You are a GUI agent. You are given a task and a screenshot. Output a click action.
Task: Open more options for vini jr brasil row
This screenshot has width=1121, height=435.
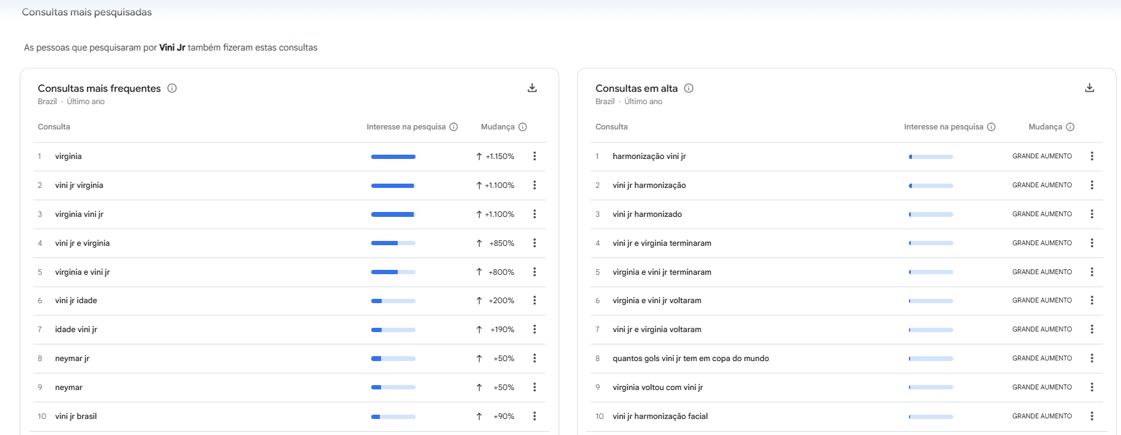click(535, 416)
